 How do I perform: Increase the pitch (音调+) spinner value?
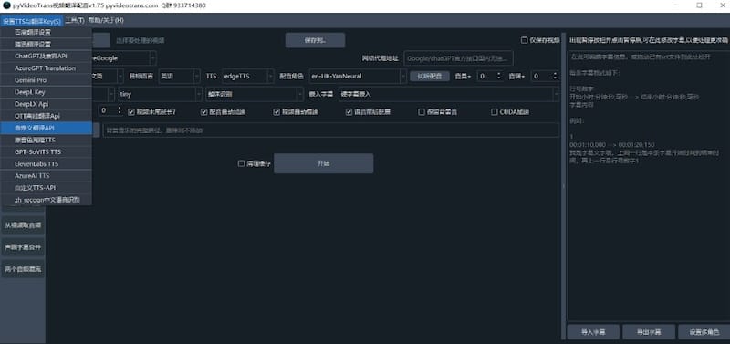point(555,74)
